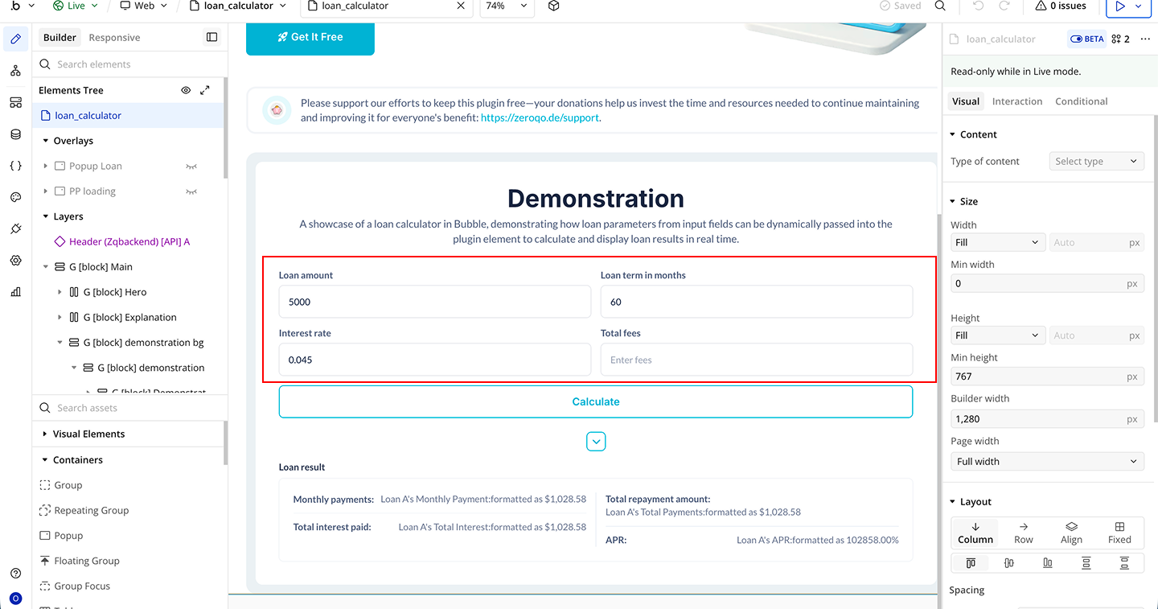Open the Width Fill dropdown
Image resolution: width=1158 pixels, height=609 pixels.
click(x=997, y=242)
